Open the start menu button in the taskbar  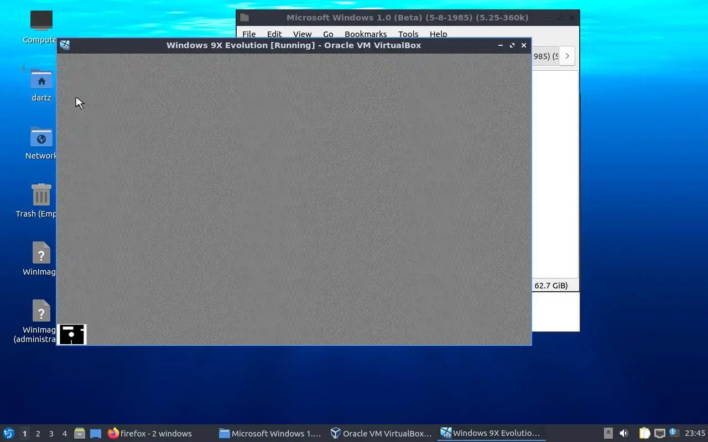coord(8,433)
